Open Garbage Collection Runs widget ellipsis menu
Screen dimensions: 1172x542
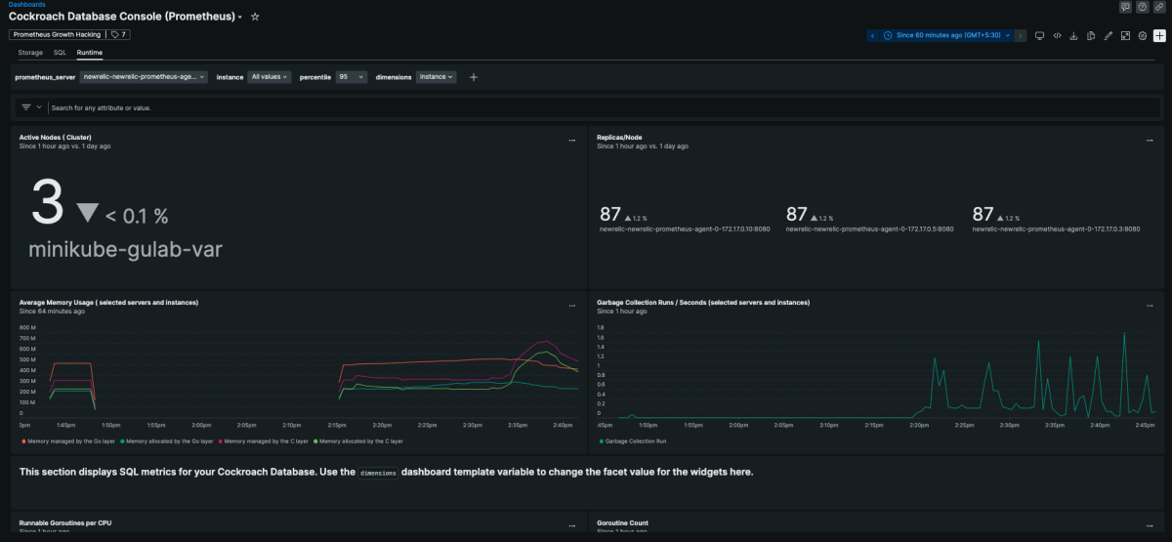tap(1149, 307)
